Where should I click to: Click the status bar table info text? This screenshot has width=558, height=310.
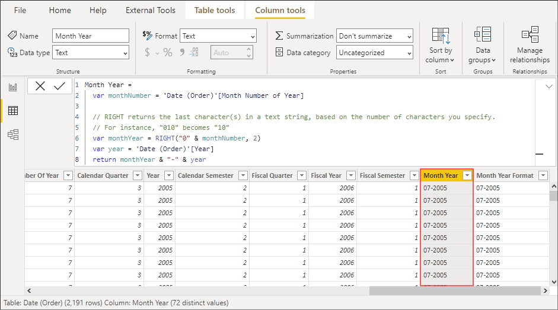coord(116,303)
